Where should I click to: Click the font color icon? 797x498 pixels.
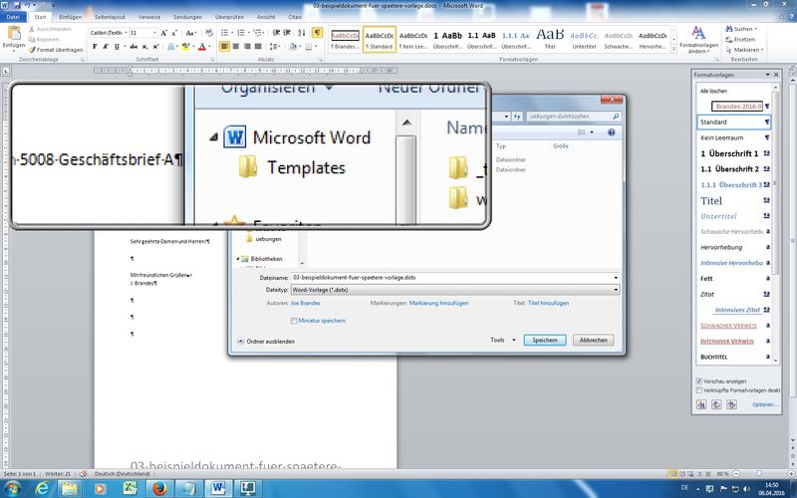tap(202, 46)
